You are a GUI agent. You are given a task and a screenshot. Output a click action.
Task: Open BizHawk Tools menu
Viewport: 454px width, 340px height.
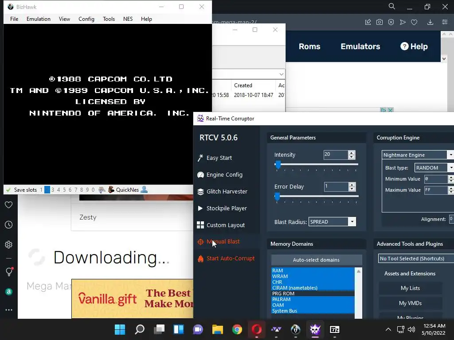[109, 19]
